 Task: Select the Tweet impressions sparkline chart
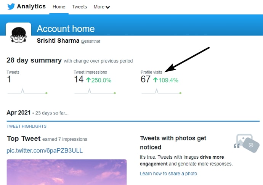point(95,91)
